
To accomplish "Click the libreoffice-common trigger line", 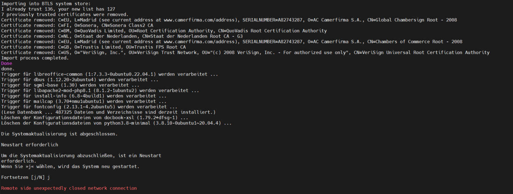I will tap(110, 74).
